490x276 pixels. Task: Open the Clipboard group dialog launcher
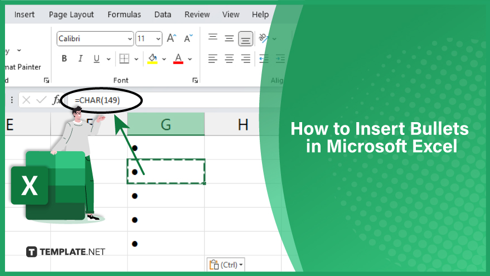coord(47,81)
